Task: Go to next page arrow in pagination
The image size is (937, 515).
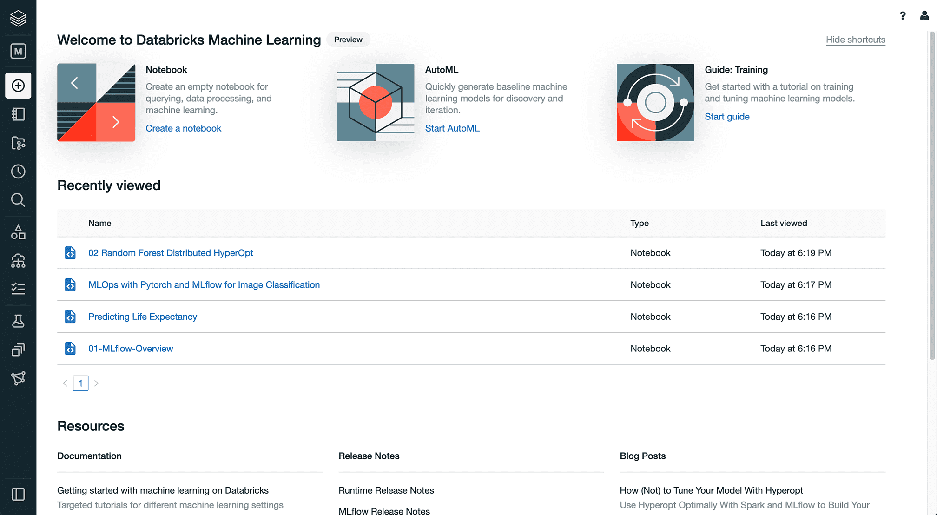Action: (96, 383)
